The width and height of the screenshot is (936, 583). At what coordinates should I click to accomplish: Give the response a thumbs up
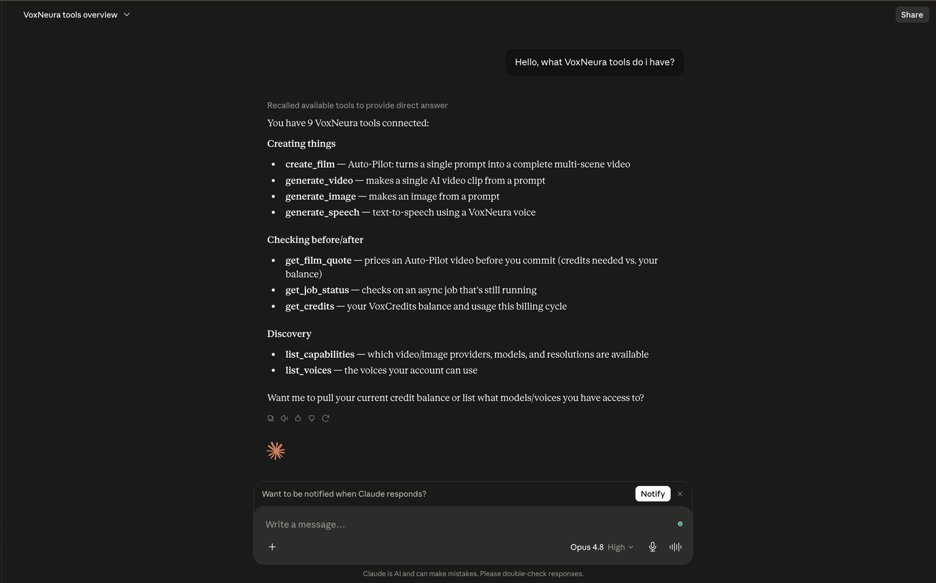point(298,418)
